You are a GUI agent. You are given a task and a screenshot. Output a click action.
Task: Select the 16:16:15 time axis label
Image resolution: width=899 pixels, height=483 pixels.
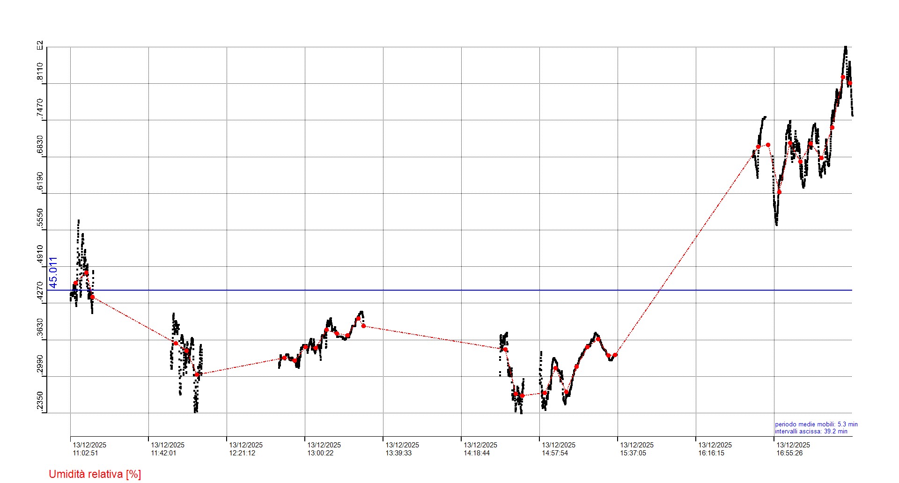coord(711,453)
